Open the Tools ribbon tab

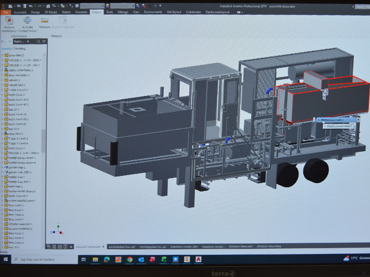[x=110, y=12]
